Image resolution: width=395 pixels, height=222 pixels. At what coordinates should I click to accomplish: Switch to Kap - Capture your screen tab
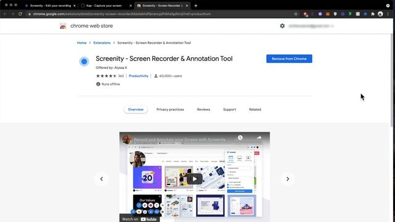click(104, 6)
